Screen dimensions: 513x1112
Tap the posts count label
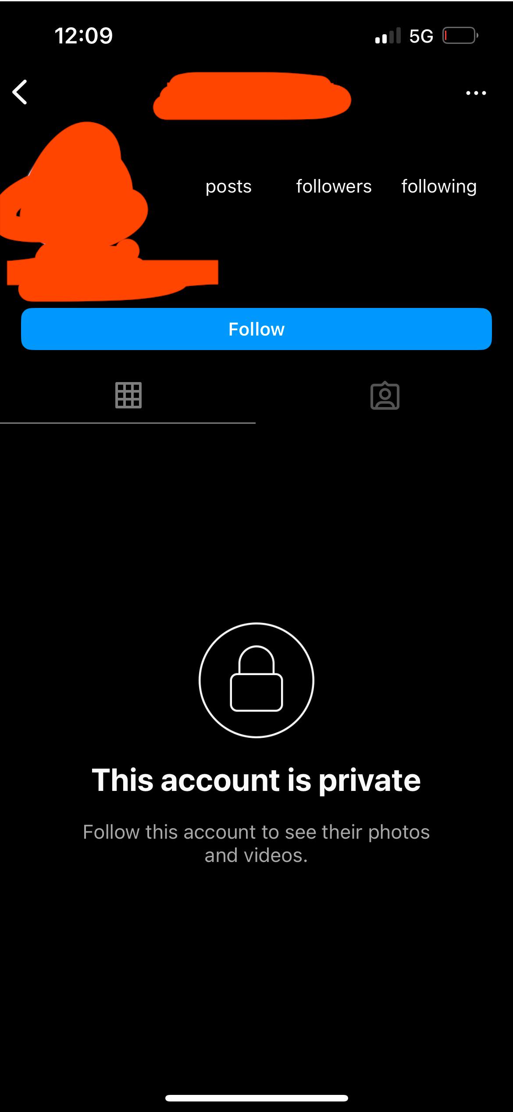click(228, 187)
